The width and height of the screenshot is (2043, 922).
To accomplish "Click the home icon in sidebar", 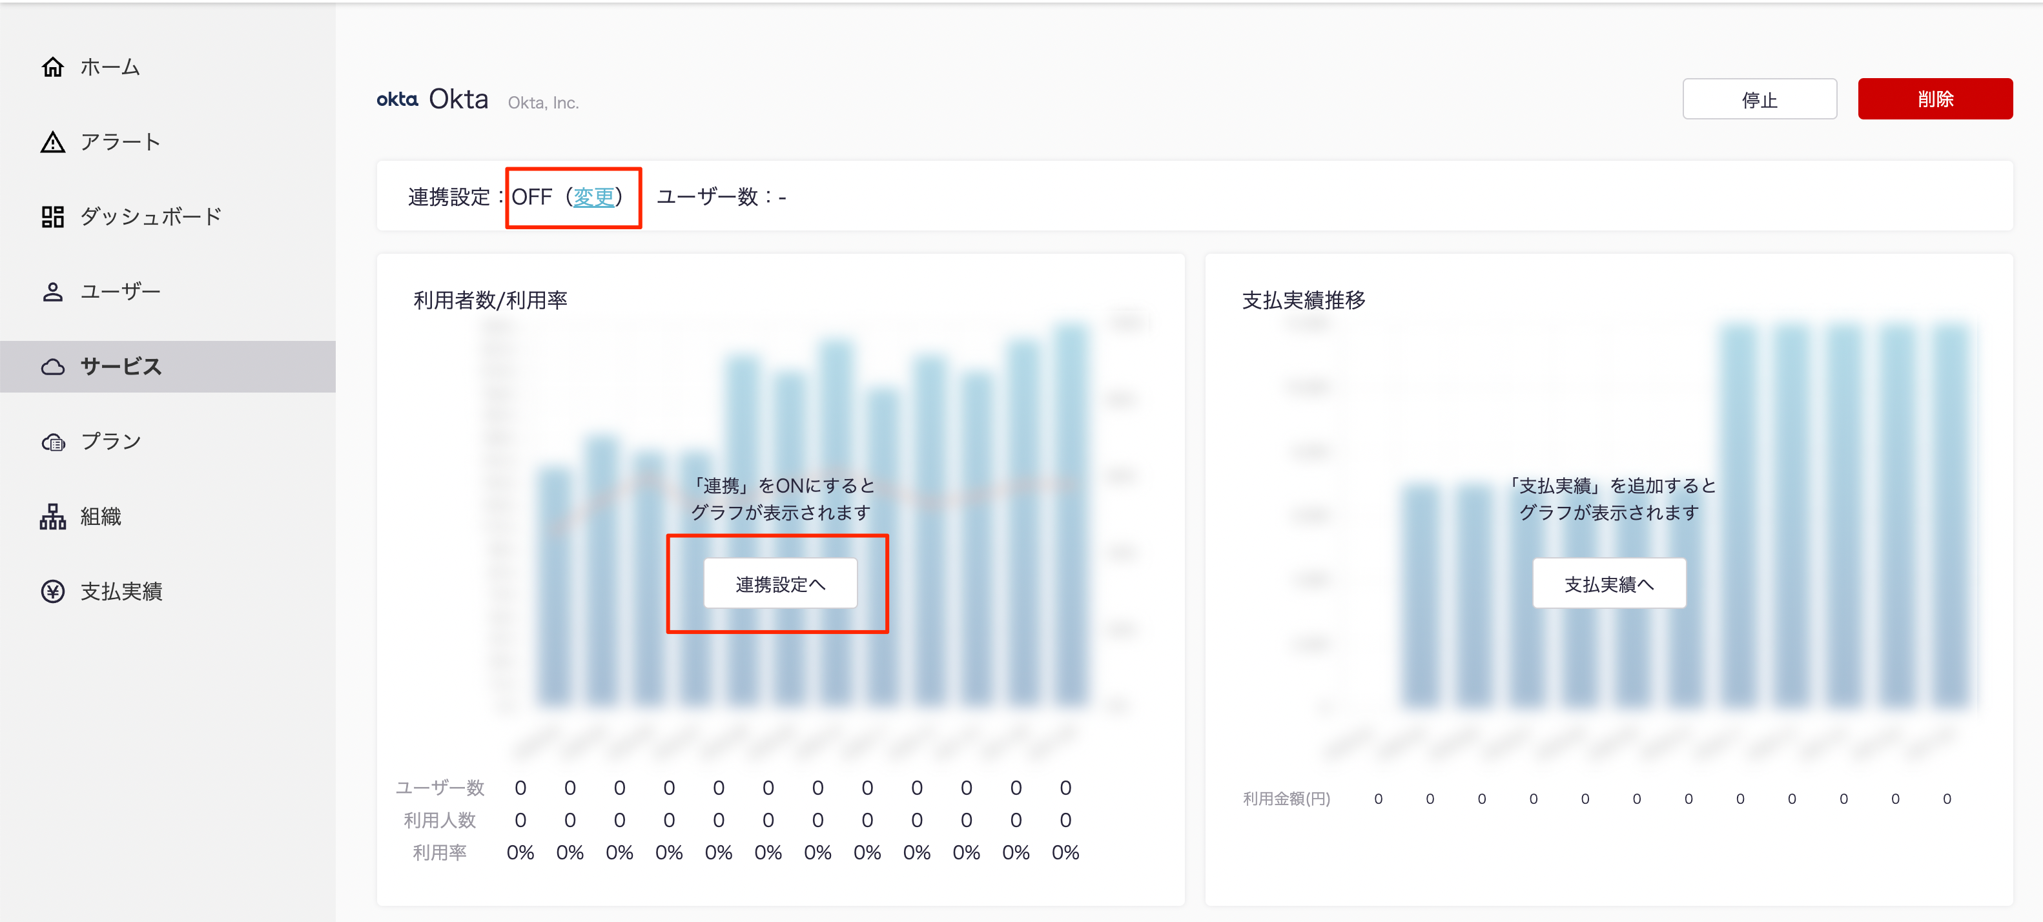I will tap(52, 67).
